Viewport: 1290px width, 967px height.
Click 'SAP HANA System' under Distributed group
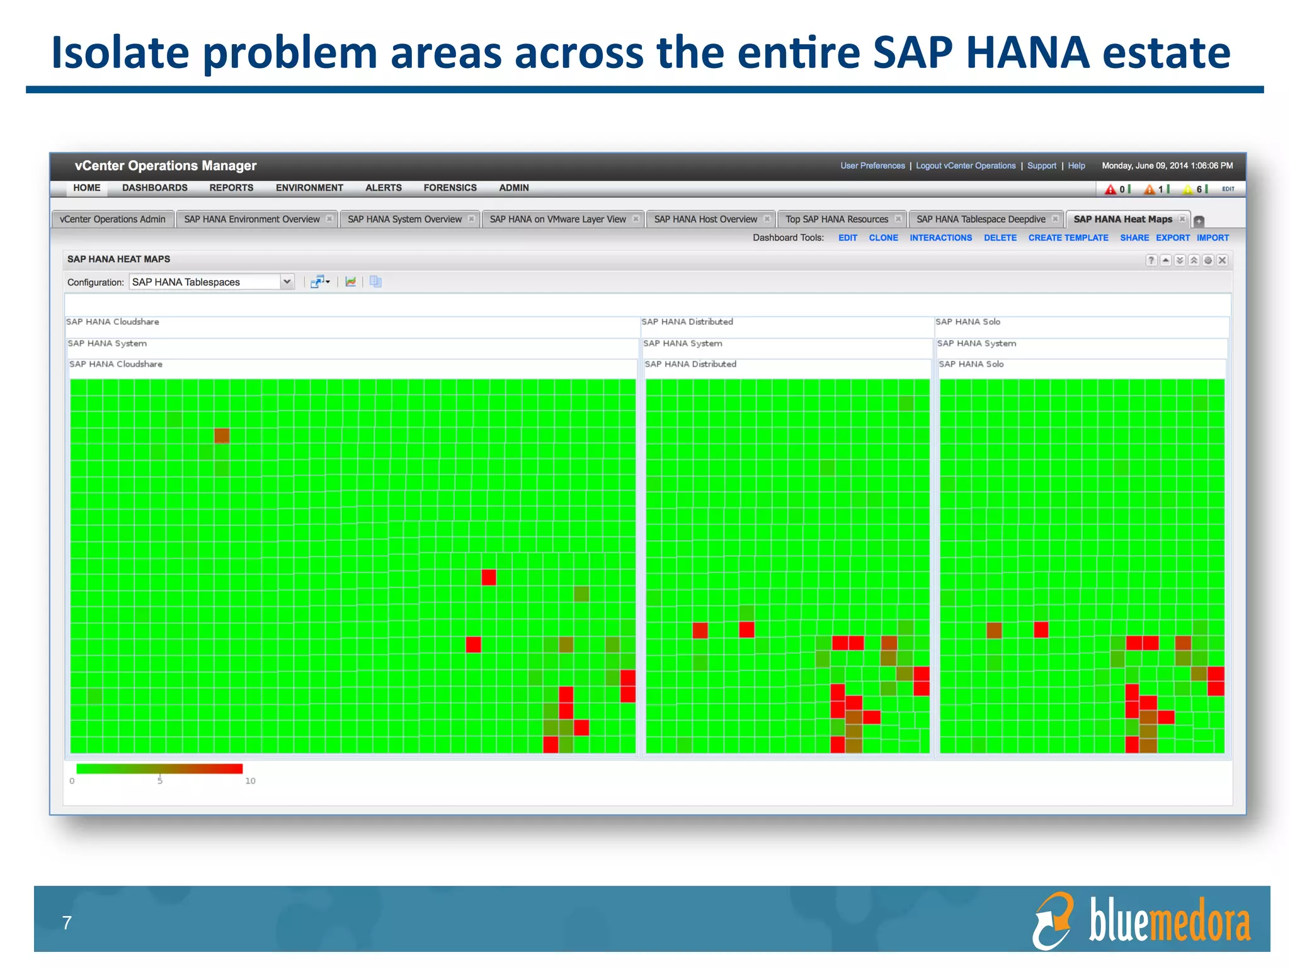coord(683,343)
